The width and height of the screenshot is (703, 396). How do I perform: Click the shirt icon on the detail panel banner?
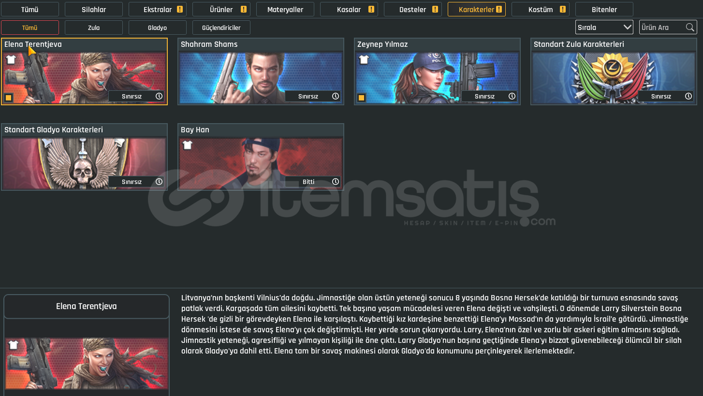click(14, 344)
